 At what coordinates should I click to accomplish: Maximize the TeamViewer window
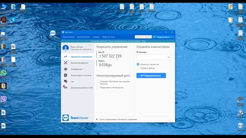(166, 32)
